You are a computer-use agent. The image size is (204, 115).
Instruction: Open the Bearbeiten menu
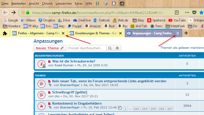(19, 4)
